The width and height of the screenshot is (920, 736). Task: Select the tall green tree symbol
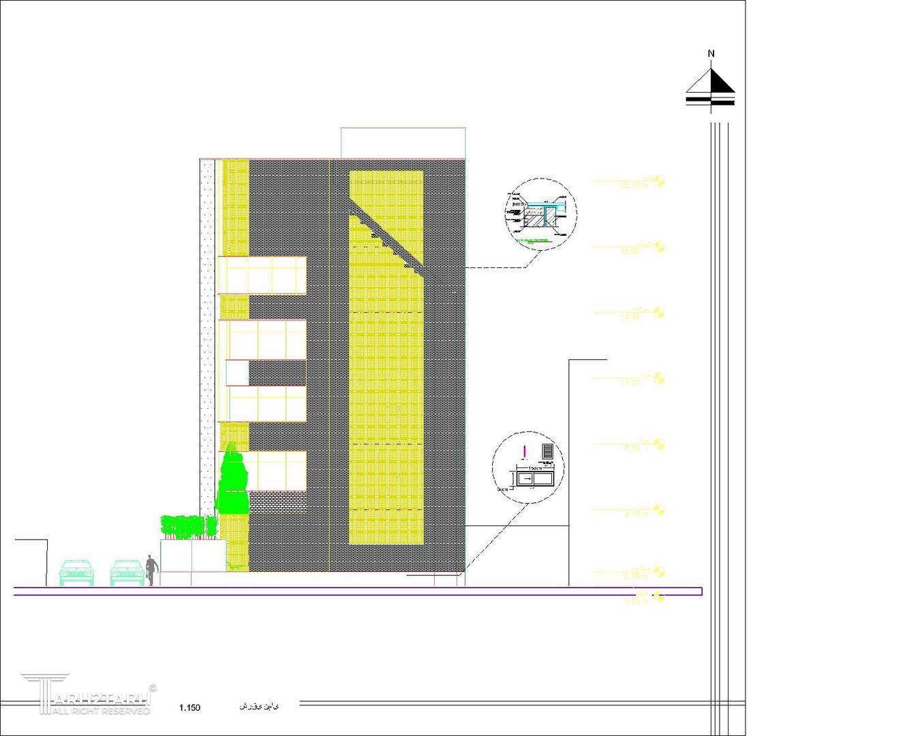coord(231,480)
